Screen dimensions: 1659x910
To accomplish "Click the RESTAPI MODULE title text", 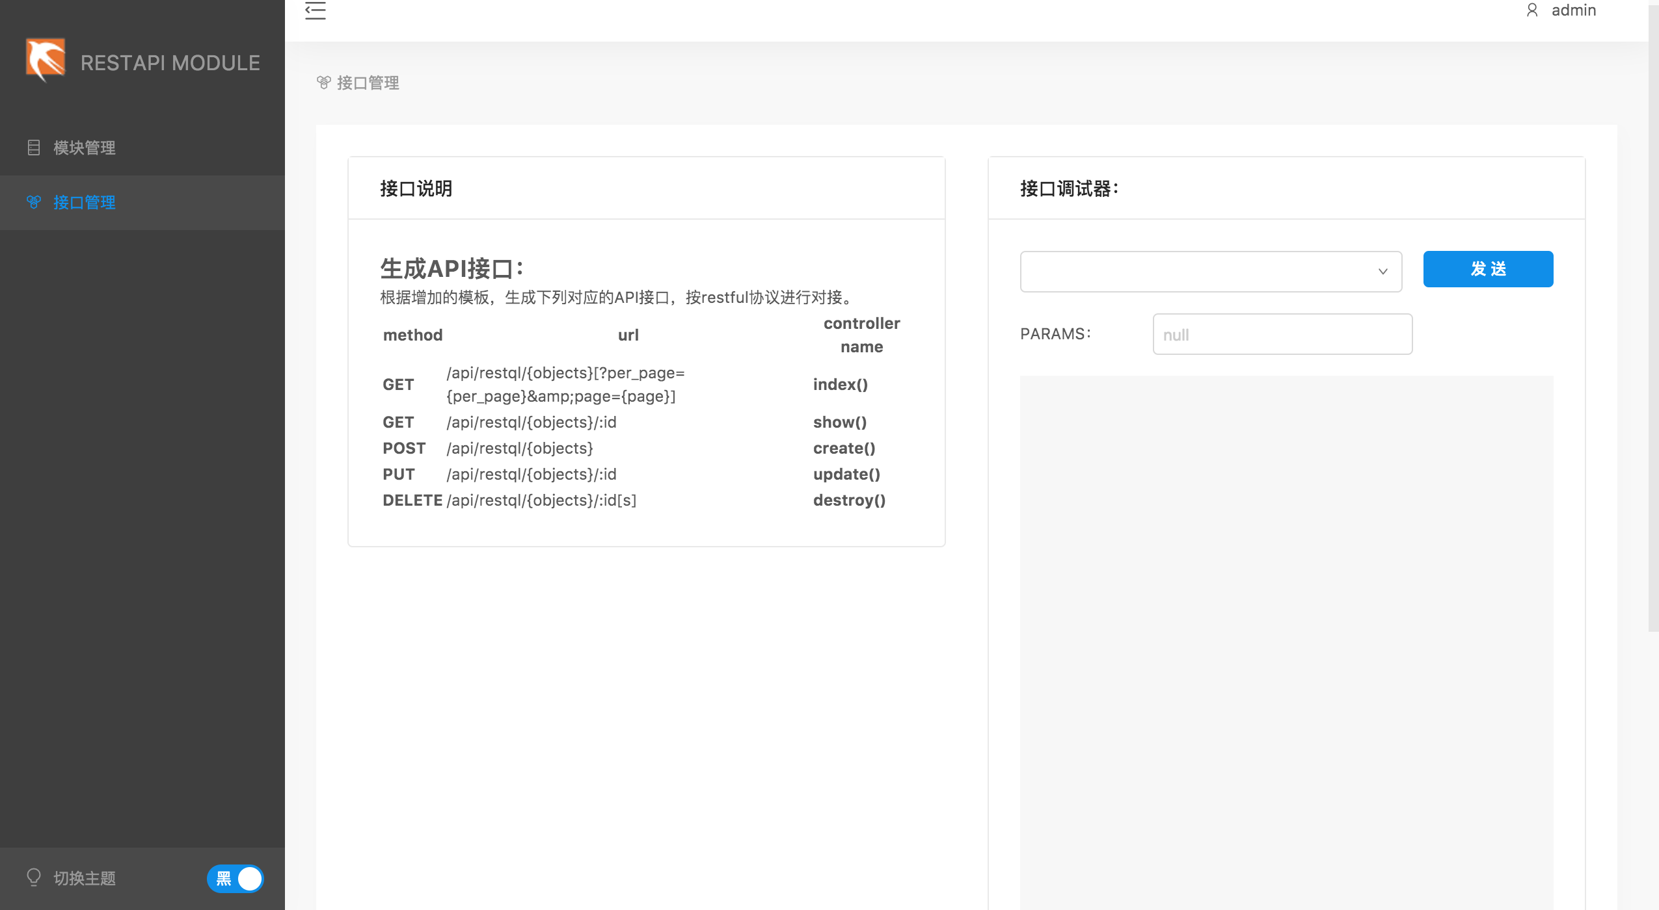I will coord(170,63).
